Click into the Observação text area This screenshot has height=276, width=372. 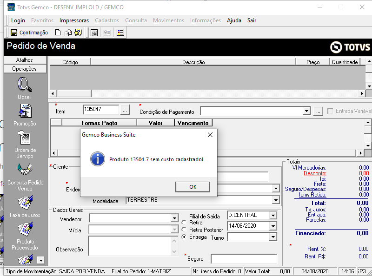[130, 246]
